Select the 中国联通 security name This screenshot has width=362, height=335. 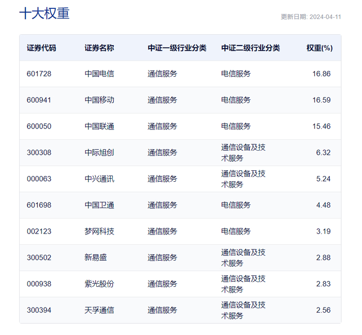pyautogui.click(x=99, y=126)
